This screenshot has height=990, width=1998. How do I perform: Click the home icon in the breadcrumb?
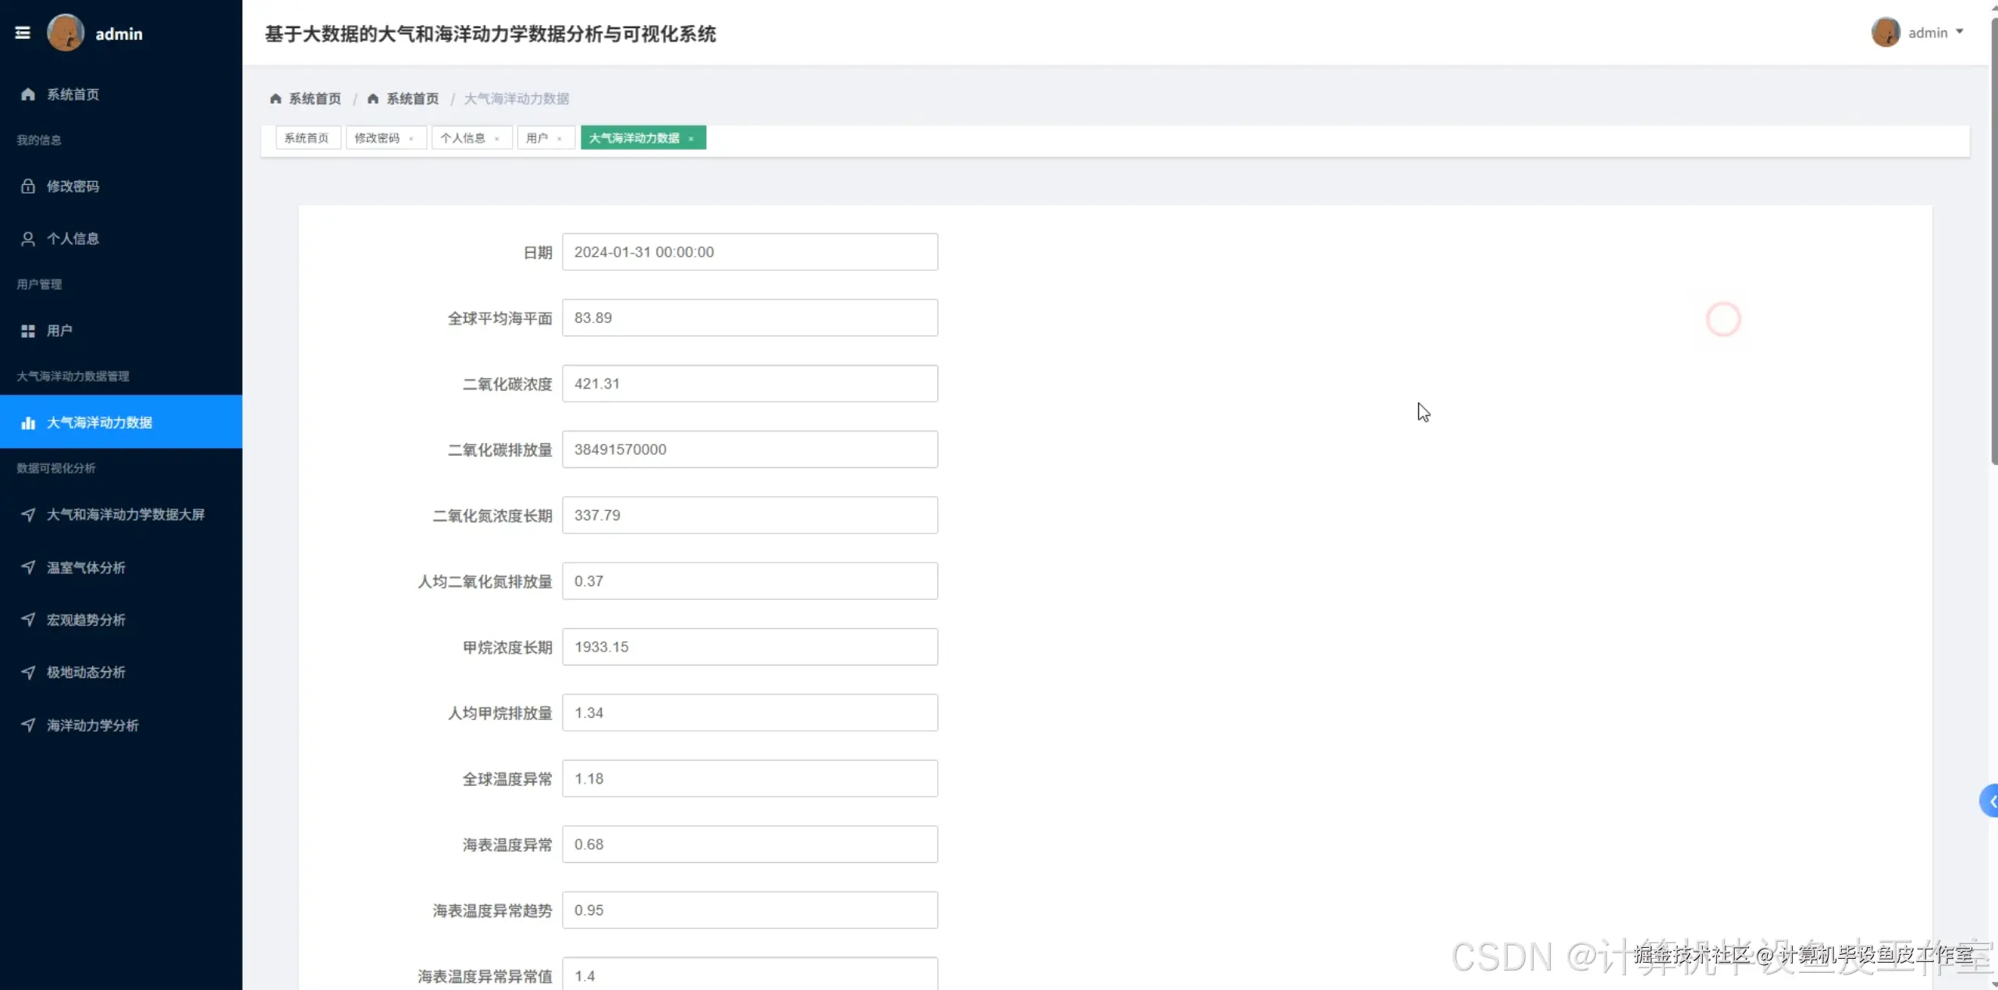coord(275,98)
